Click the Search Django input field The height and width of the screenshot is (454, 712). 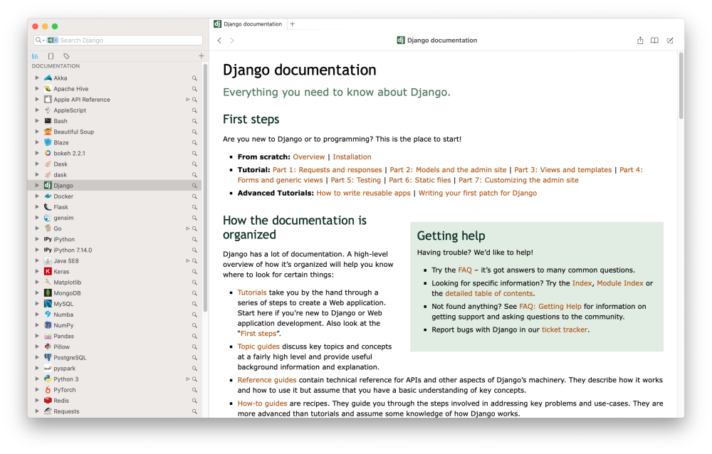118,40
